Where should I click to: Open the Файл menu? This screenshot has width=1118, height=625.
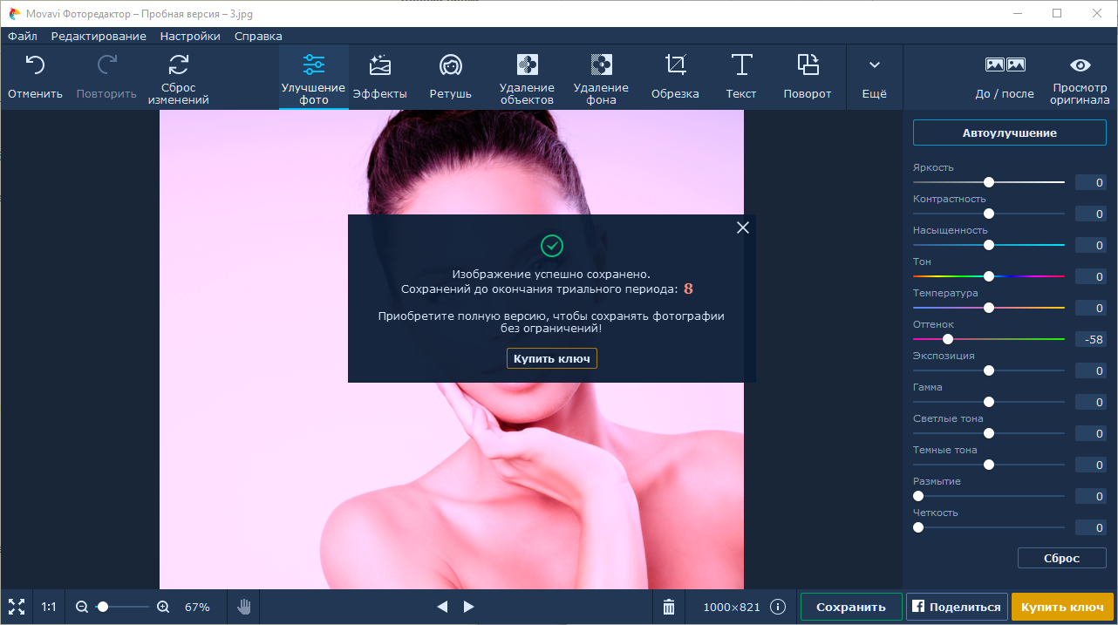coord(23,36)
